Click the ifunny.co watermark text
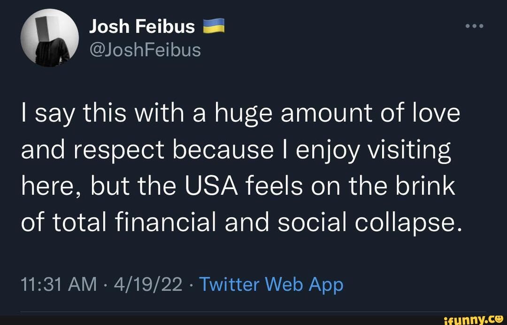507x325 pixels. click(471, 320)
